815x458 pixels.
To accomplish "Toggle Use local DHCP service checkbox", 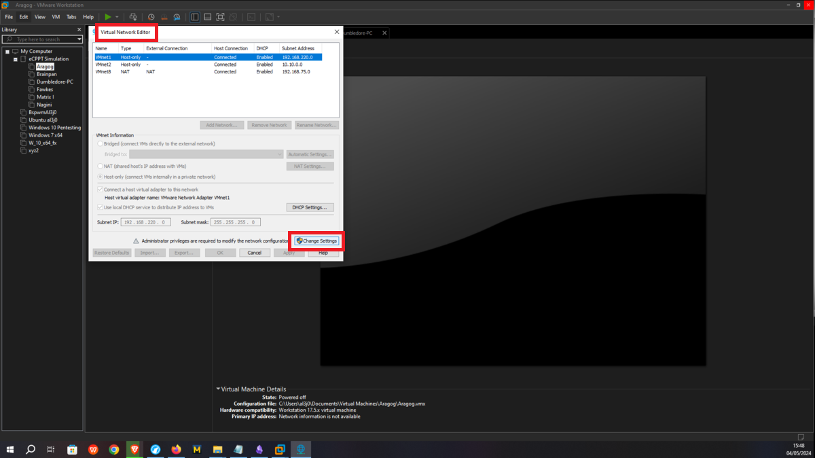I will (x=101, y=207).
